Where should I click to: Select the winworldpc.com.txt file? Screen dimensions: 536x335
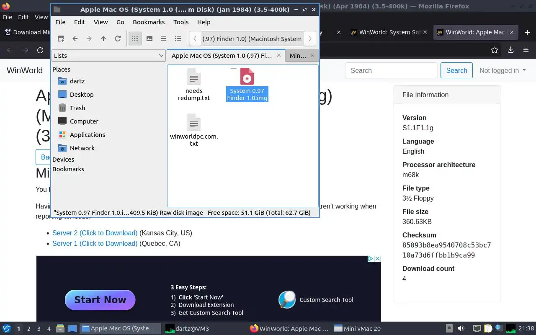point(194,130)
